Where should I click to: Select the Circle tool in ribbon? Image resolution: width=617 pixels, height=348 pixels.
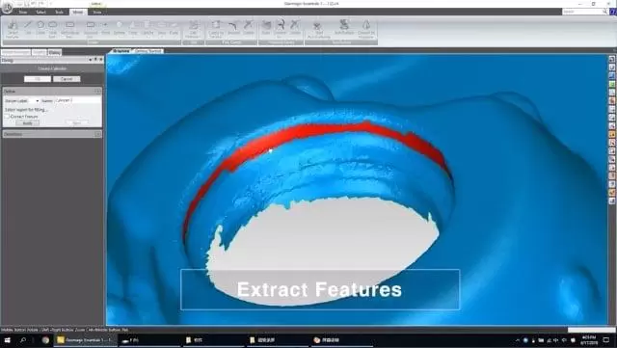coord(40,28)
